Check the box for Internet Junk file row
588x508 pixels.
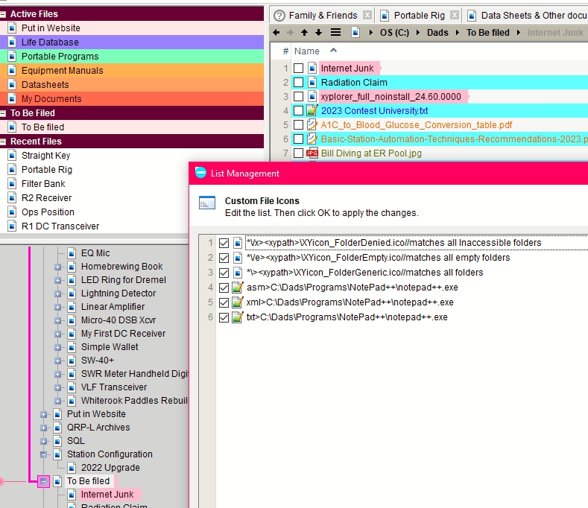pyautogui.click(x=299, y=69)
